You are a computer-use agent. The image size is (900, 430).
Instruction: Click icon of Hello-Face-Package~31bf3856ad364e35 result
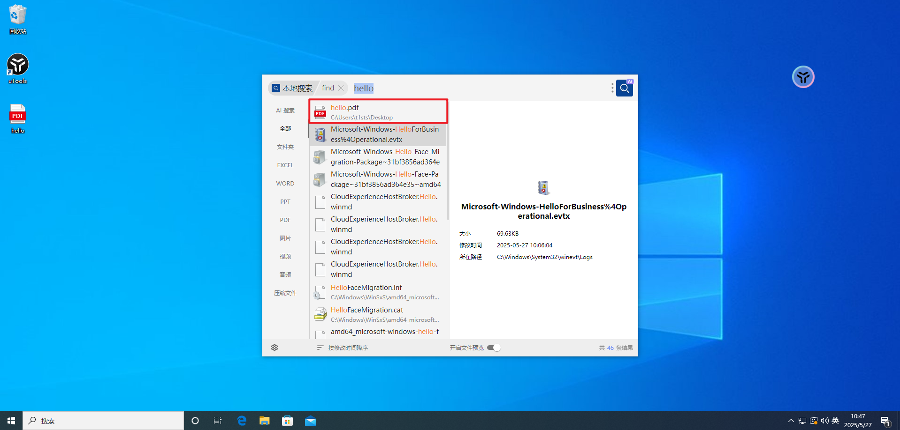pos(320,179)
